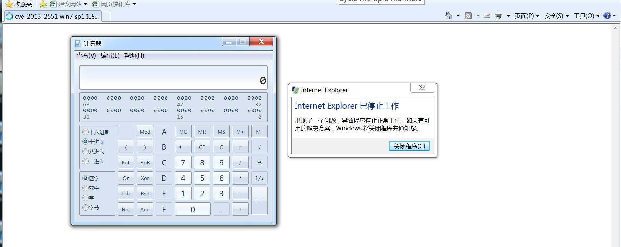This screenshot has height=247, width=621.
Task: Click the calculator backspace arrow button
Action: coord(183,147)
